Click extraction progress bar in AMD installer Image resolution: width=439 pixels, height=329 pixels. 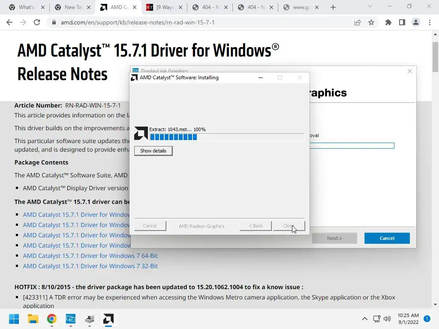(227, 137)
